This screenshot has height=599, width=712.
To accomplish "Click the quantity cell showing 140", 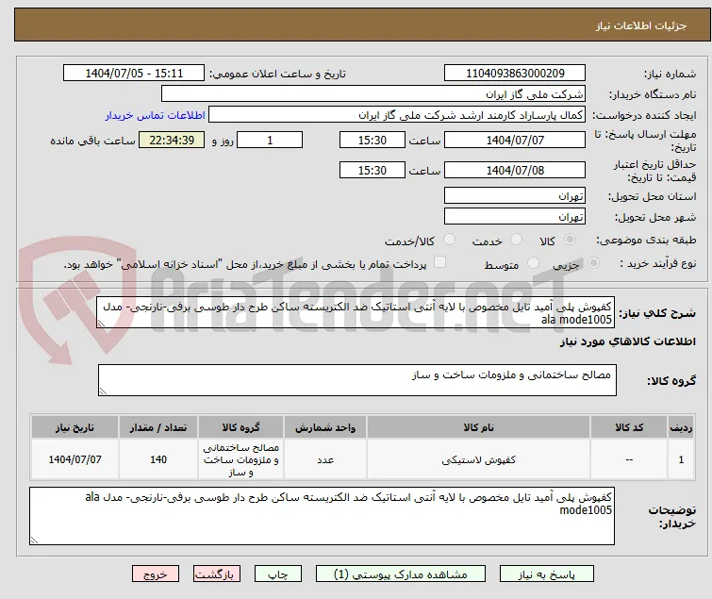I will [x=158, y=459].
